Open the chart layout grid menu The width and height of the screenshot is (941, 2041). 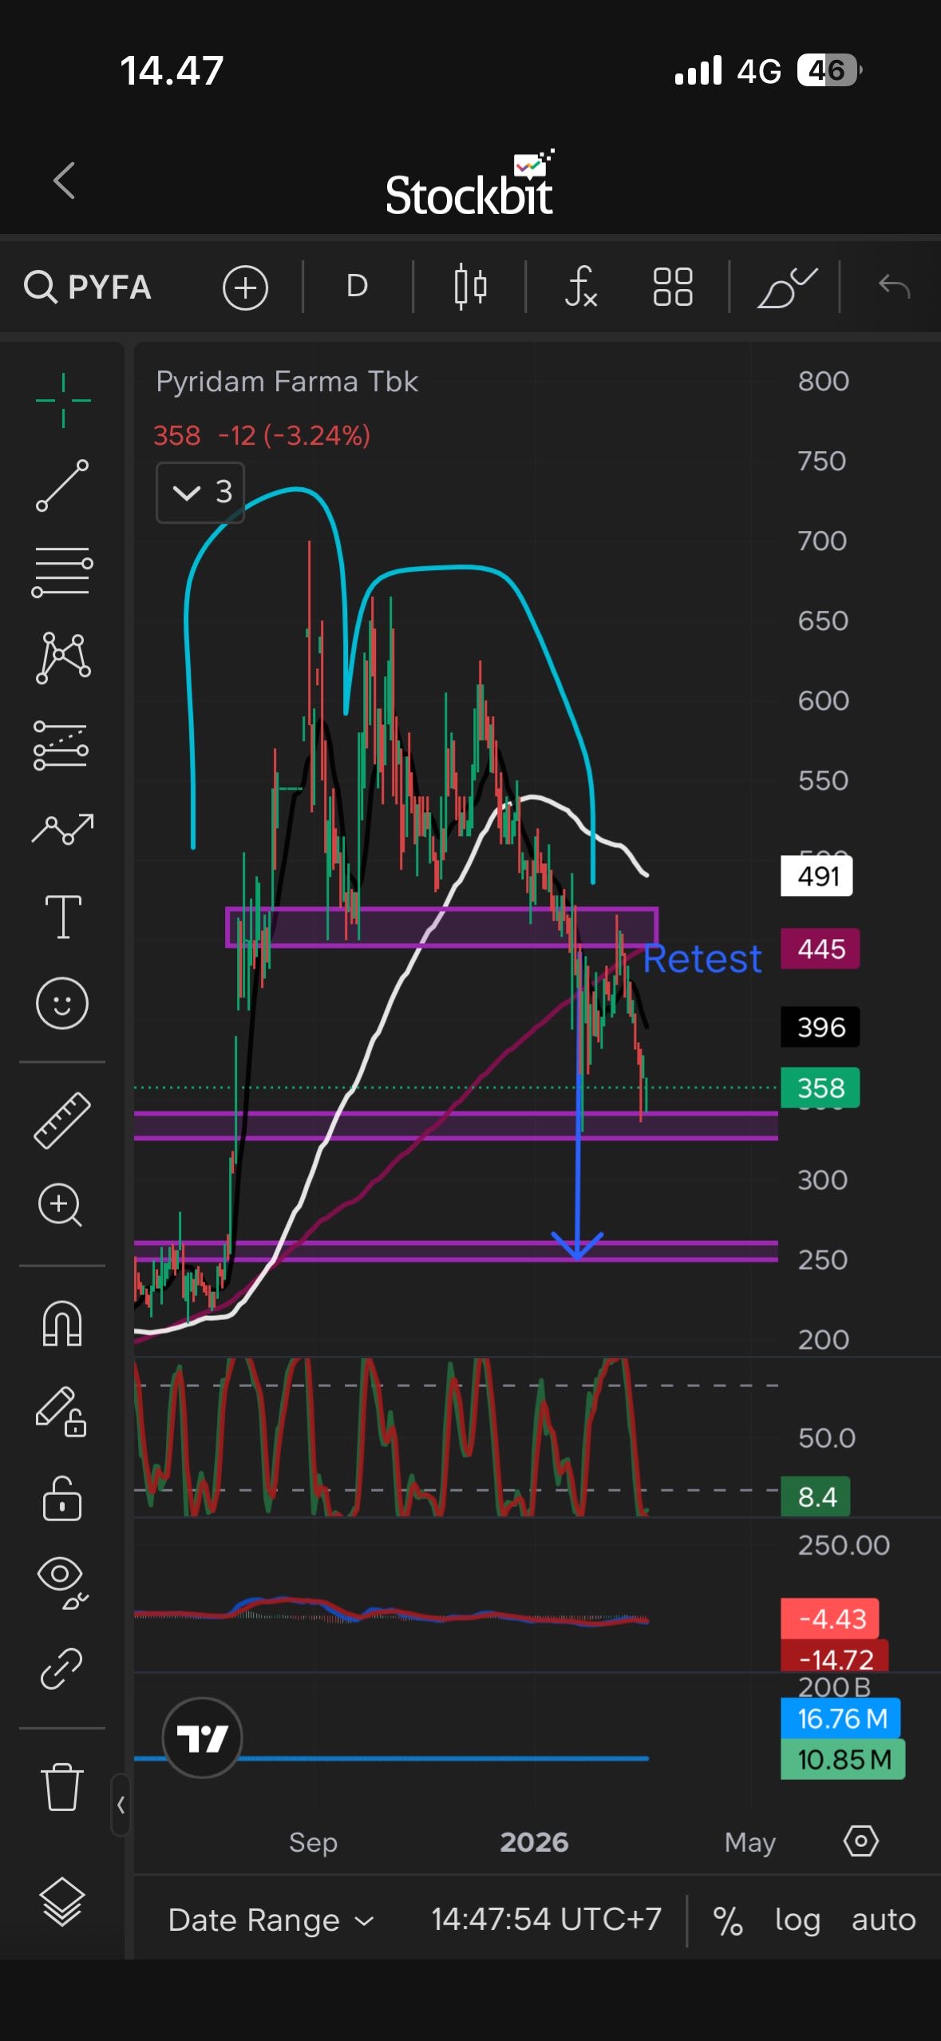672,287
